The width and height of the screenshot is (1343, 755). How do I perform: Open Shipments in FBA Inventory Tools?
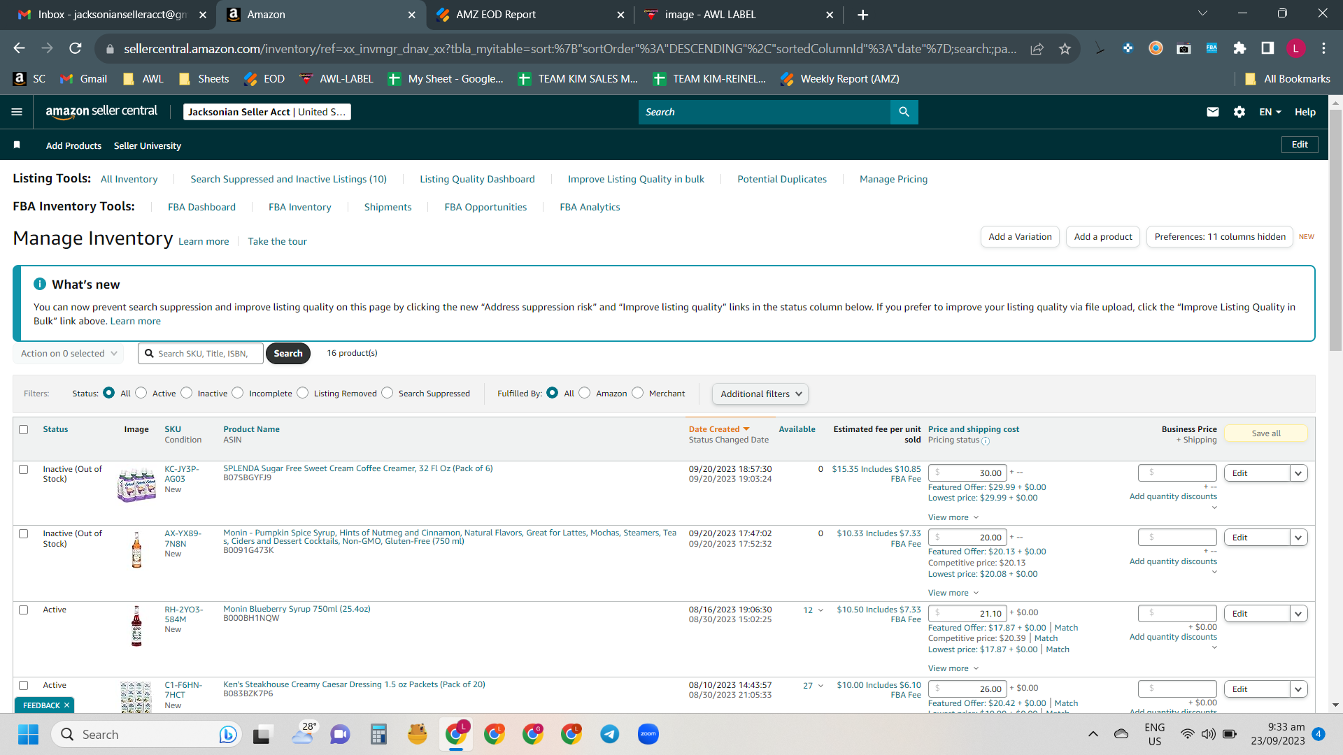[388, 207]
